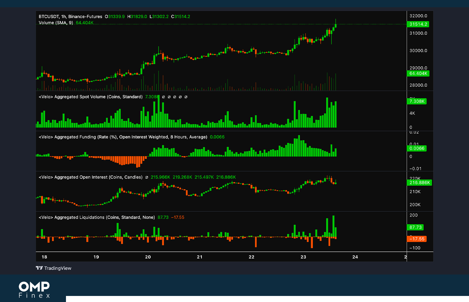Select the close value C31514.2 in legend

[x=181, y=17]
